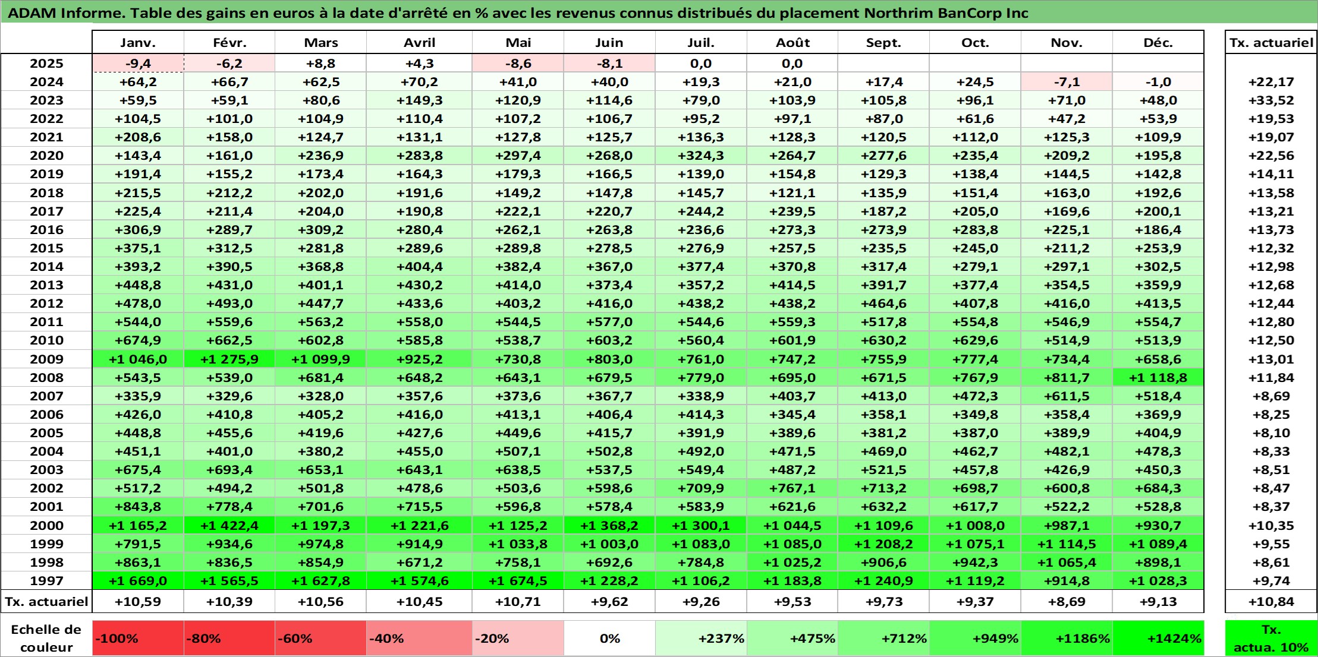Select the -20% pink scale swatch
Viewport: 1318px width, 657px height.
(518, 638)
